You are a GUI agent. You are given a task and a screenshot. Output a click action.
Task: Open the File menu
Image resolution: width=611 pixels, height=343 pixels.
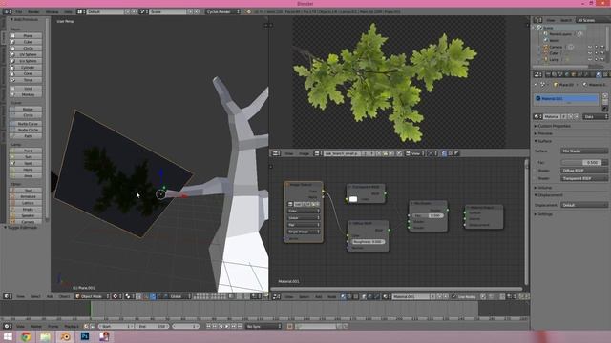pyautogui.click(x=19, y=11)
